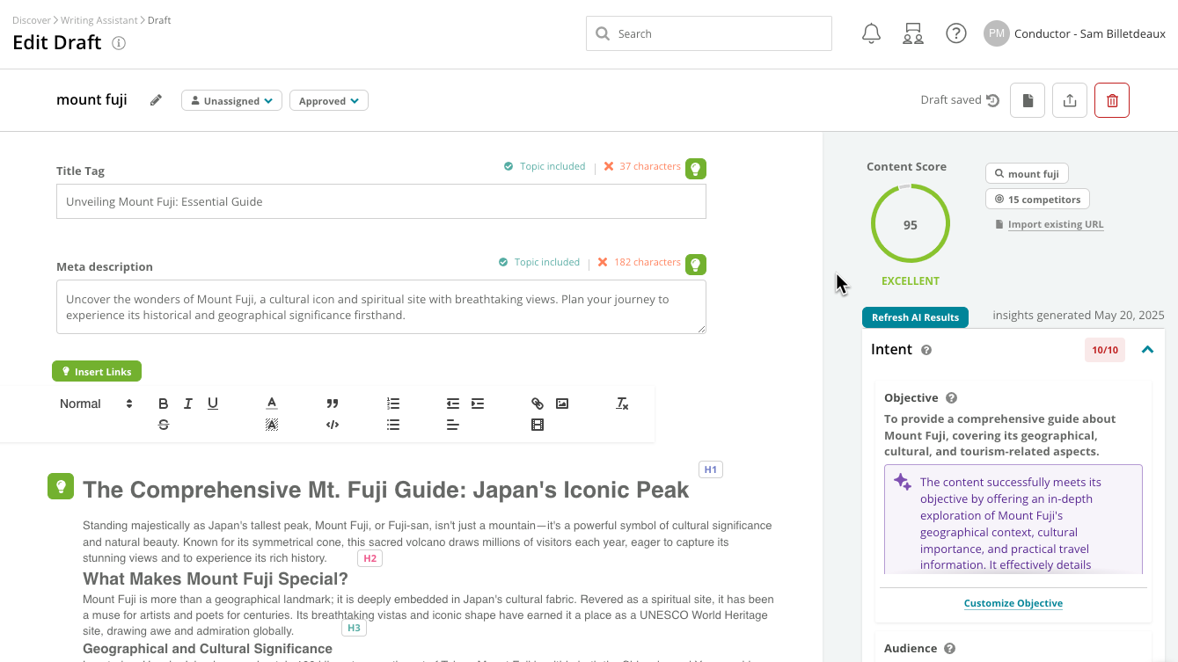The height and width of the screenshot is (662, 1178).
Task: Click the Content Score 95 gauge
Action: (911, 224)
